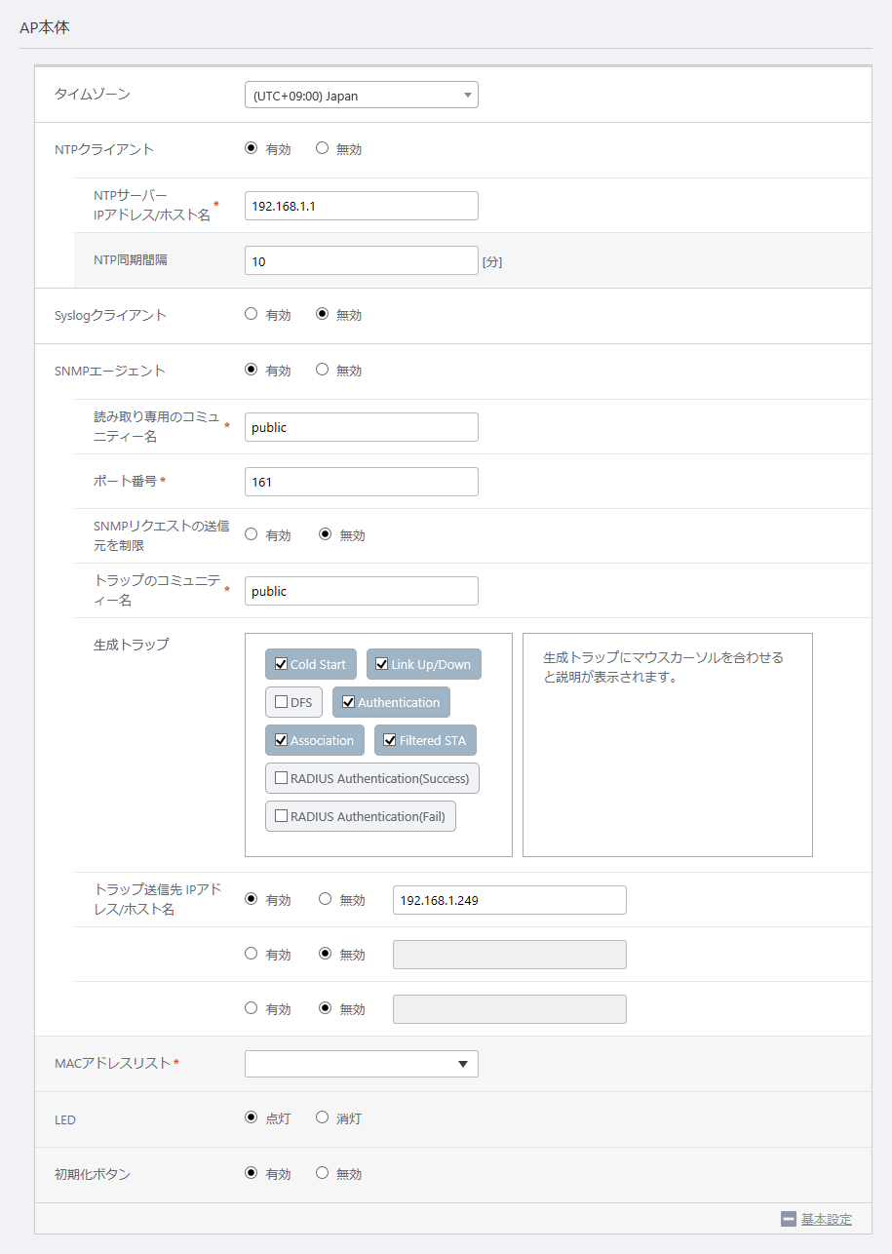Select 無効 for SNMPエージェント
892x1254 pixels.
322,370
